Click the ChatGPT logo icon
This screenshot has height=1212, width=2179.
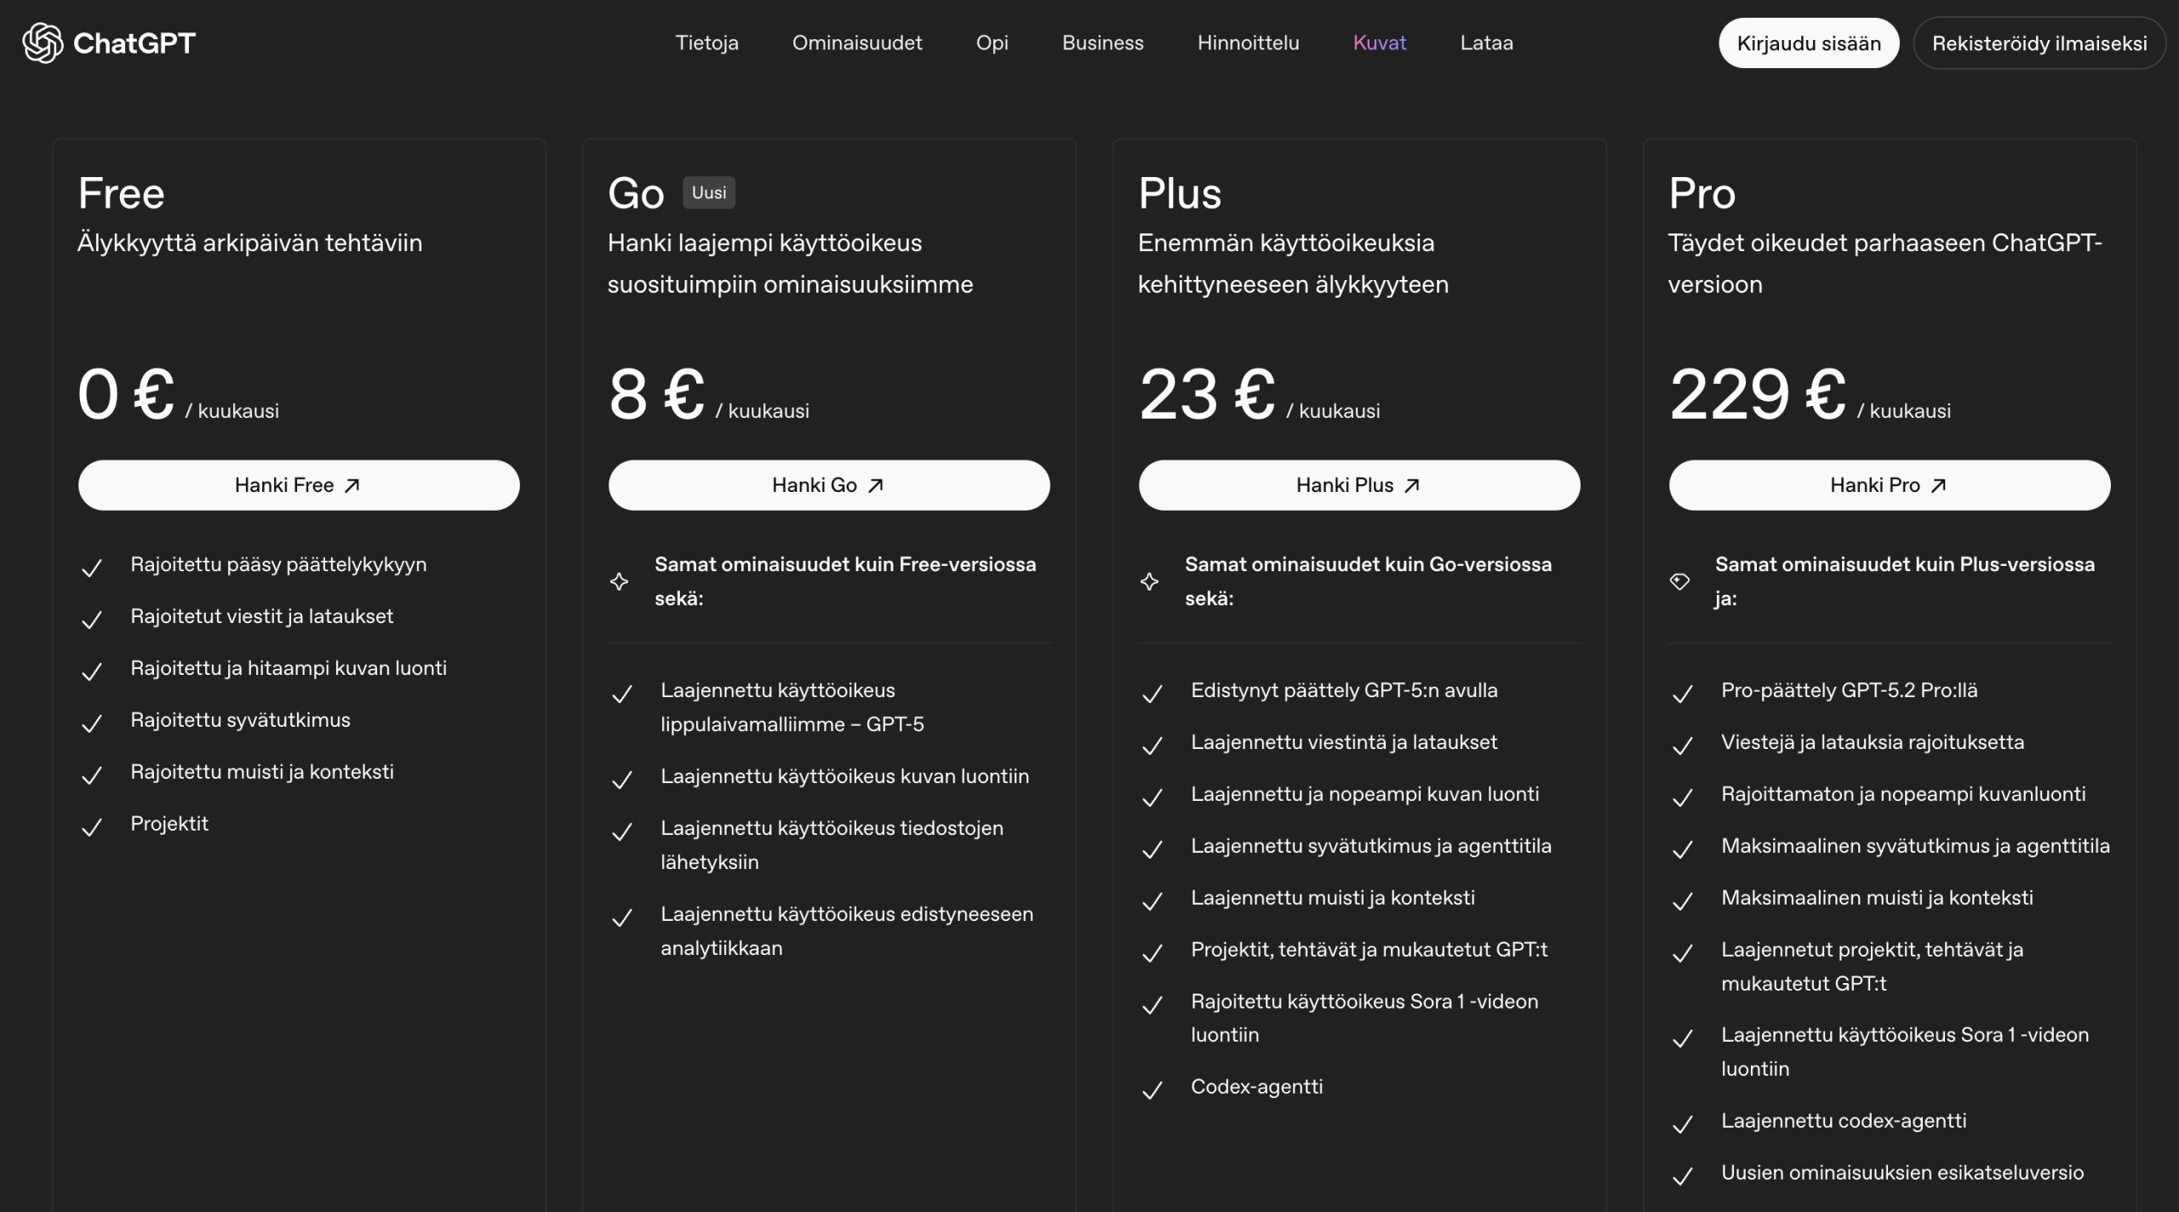pyautogui.click(x=43, y=43)
